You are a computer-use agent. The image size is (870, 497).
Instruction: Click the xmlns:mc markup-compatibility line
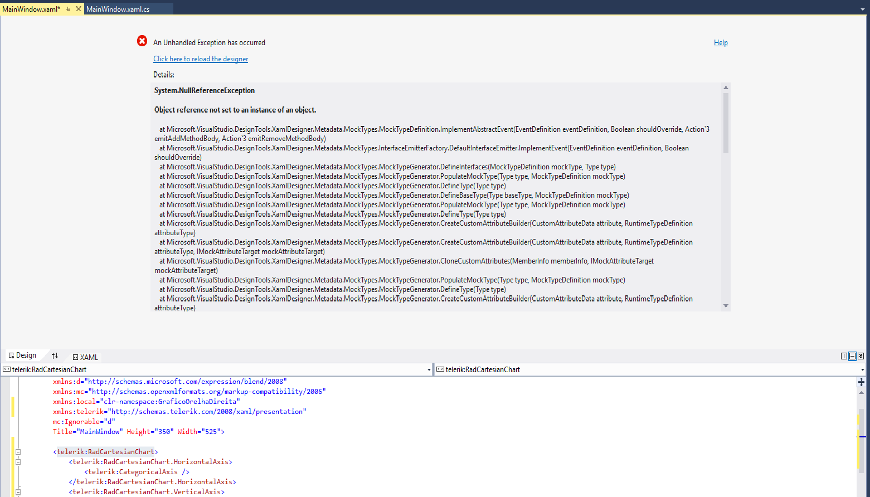(189, 392)
